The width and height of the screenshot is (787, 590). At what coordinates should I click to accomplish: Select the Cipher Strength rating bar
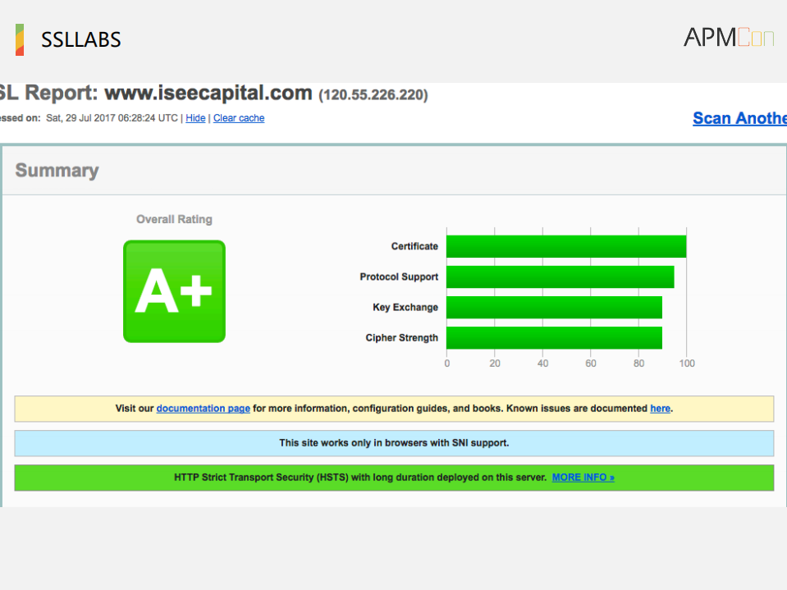(x=554, y=337)
